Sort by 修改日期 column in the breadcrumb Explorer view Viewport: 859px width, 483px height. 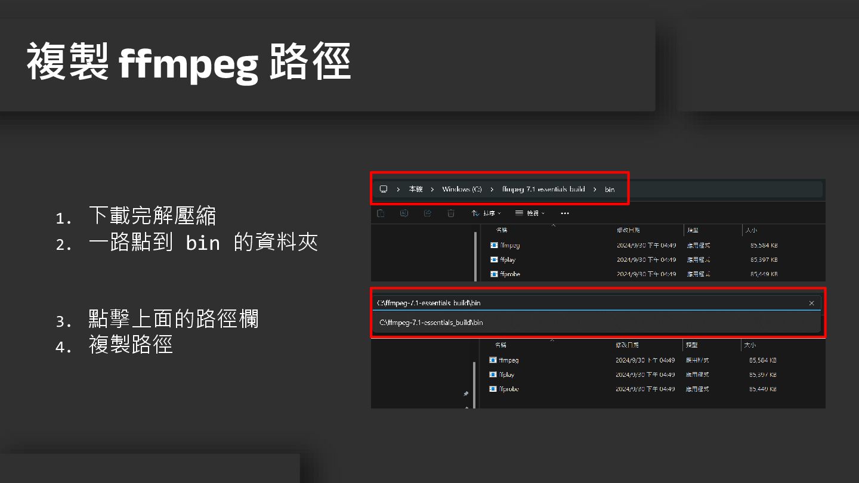(627, 230)
